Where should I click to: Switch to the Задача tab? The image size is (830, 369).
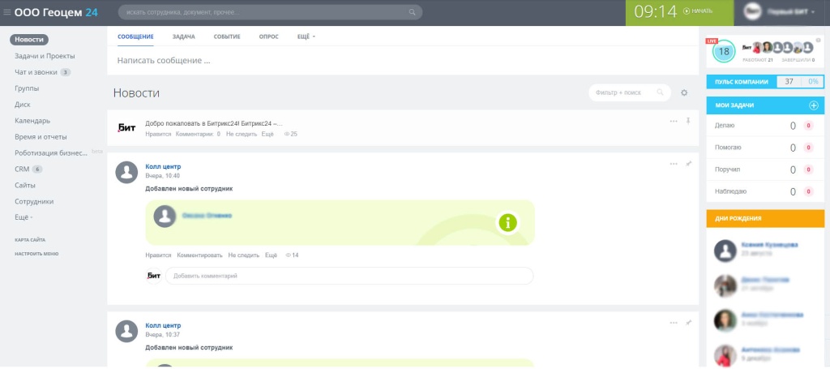(x=183, y=37)
